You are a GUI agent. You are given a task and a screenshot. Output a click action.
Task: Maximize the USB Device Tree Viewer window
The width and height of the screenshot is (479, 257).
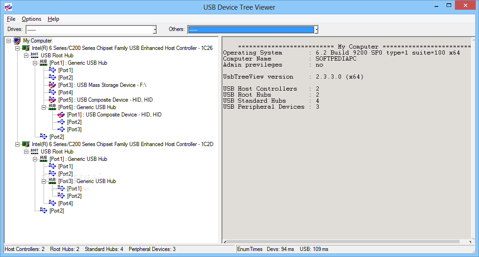pos(449,6)
